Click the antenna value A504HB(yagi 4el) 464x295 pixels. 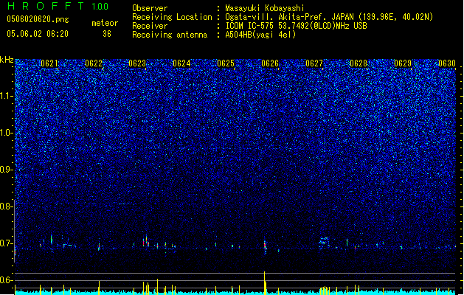[x=260, y=35]
